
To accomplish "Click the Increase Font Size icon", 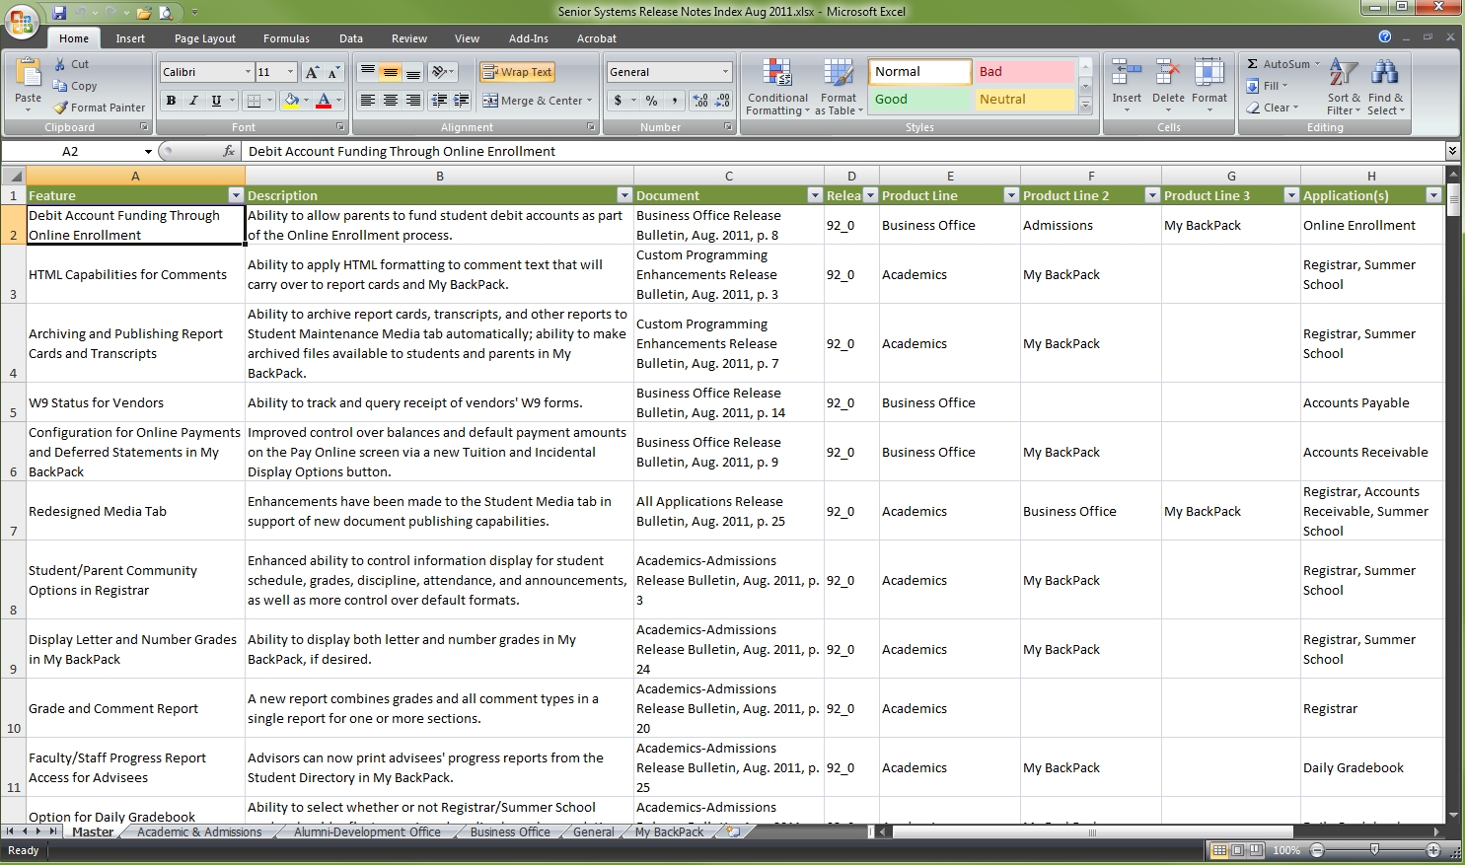I will coord(312,72).
